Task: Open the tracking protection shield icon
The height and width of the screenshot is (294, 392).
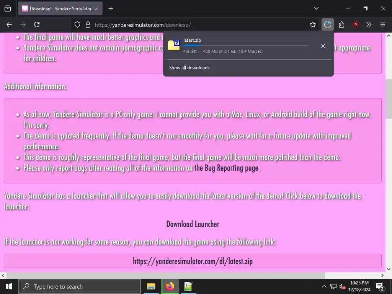Action: tap(77, 24)
